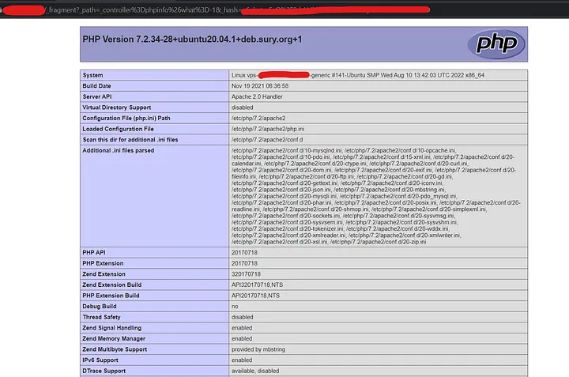
Task: Click the Nov 19 2021 06:36:58 value
Action: click(x=260, y=86)
